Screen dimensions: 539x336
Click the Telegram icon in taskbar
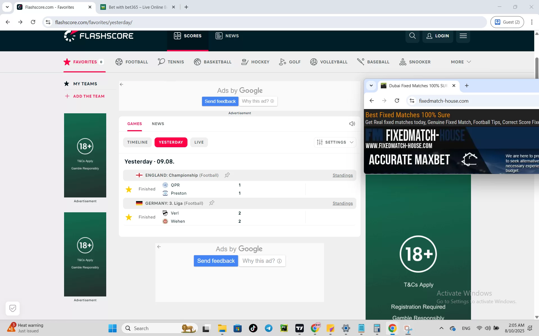[x=268, y=328]
